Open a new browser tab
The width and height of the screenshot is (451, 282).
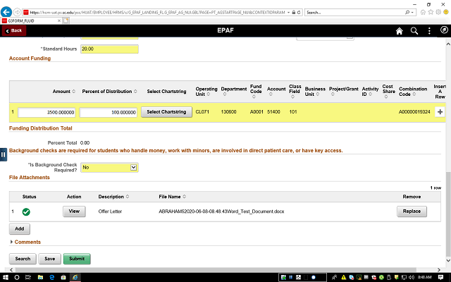(66, 20)
